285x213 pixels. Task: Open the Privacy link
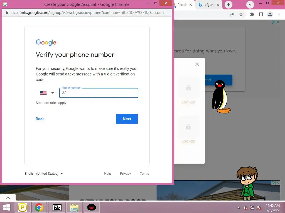coord(125,174)
